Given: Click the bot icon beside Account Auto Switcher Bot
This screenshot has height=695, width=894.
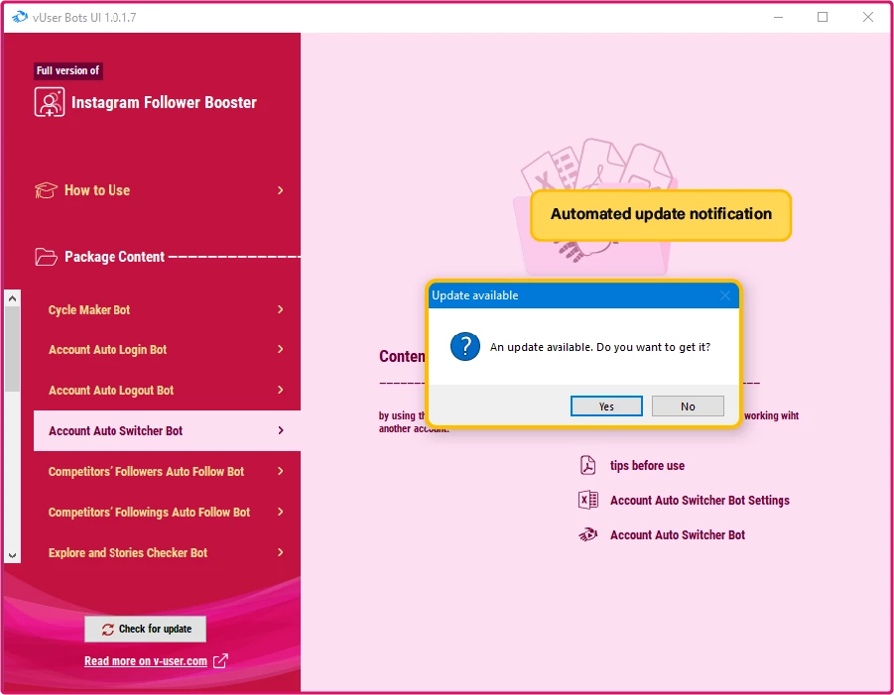Looking at the screenshot, I should [x=587, y=534].
